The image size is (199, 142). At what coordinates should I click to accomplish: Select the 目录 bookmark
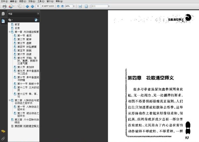(17, 28)
